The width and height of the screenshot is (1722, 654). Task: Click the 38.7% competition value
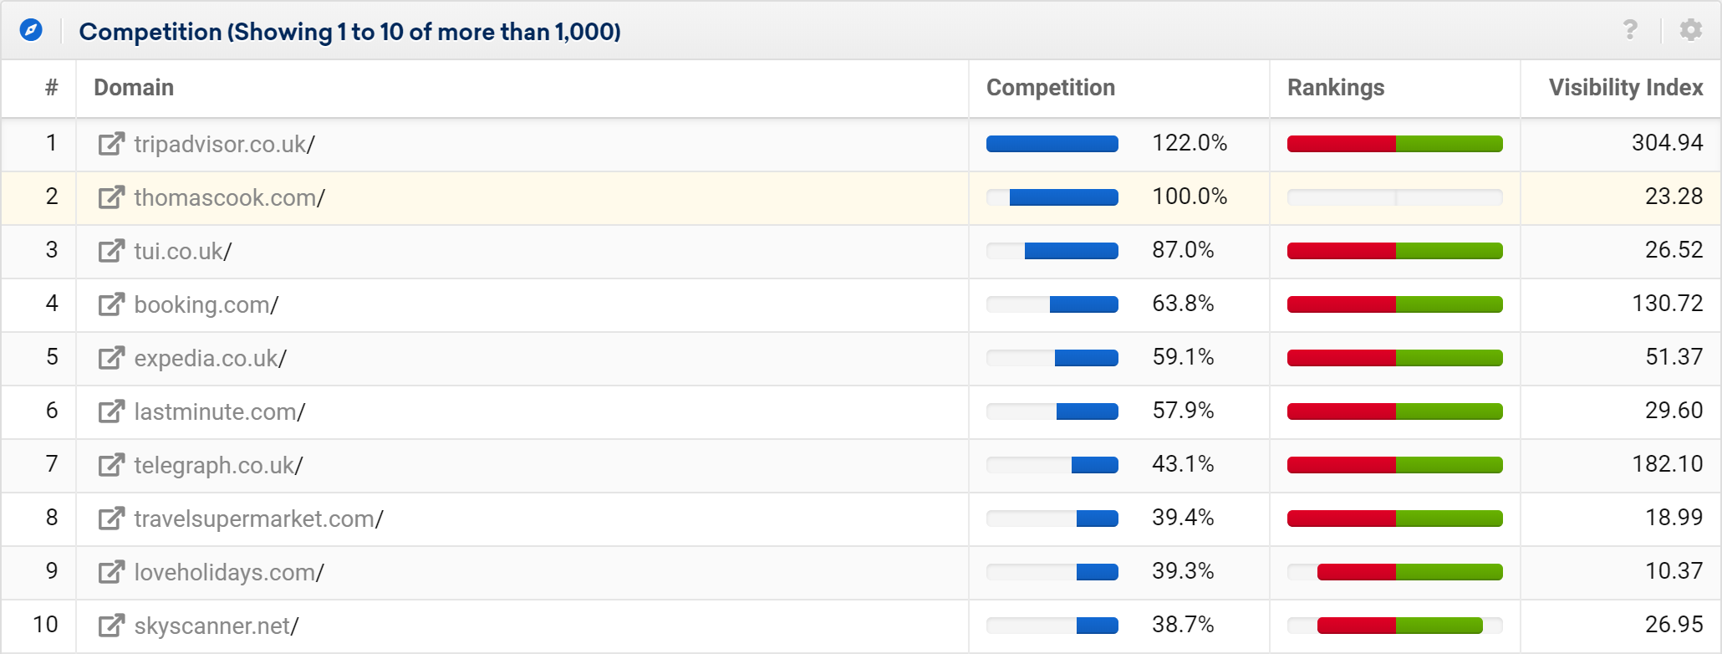point(1183,625)
